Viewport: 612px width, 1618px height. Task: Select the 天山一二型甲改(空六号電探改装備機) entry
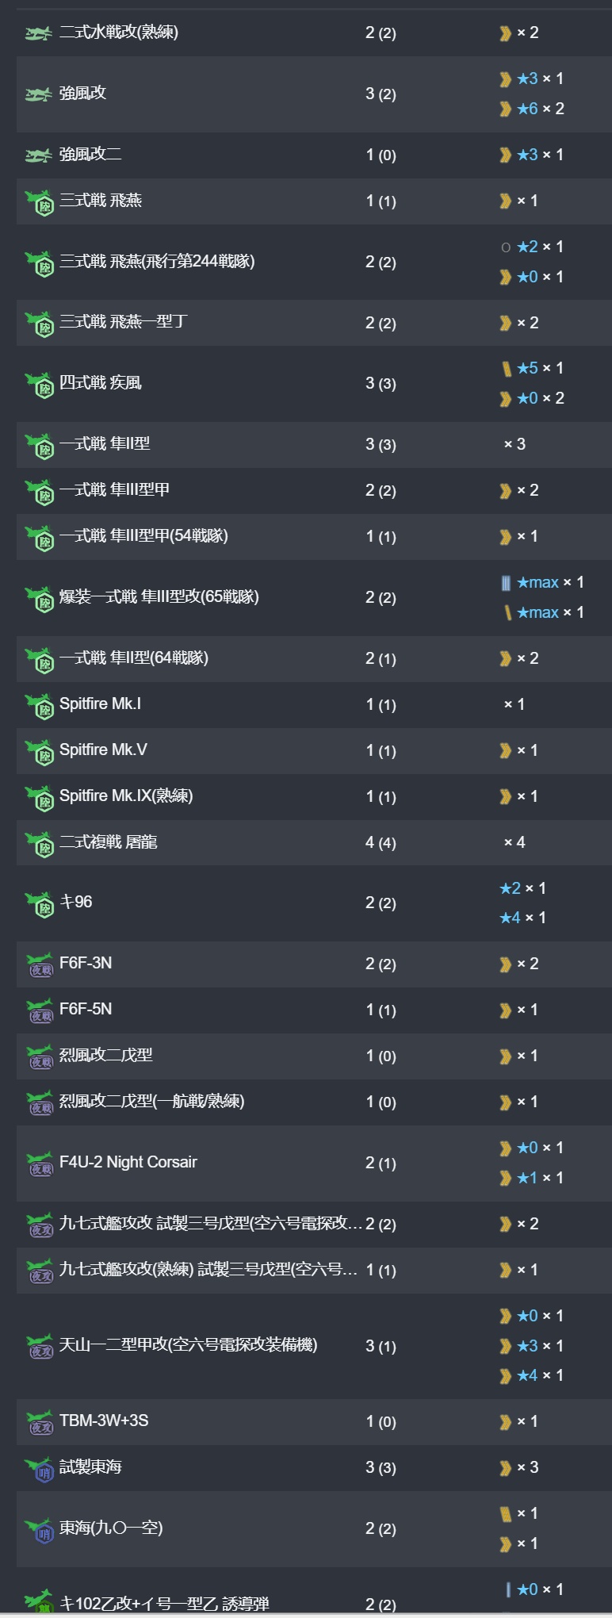[189, 1344]
